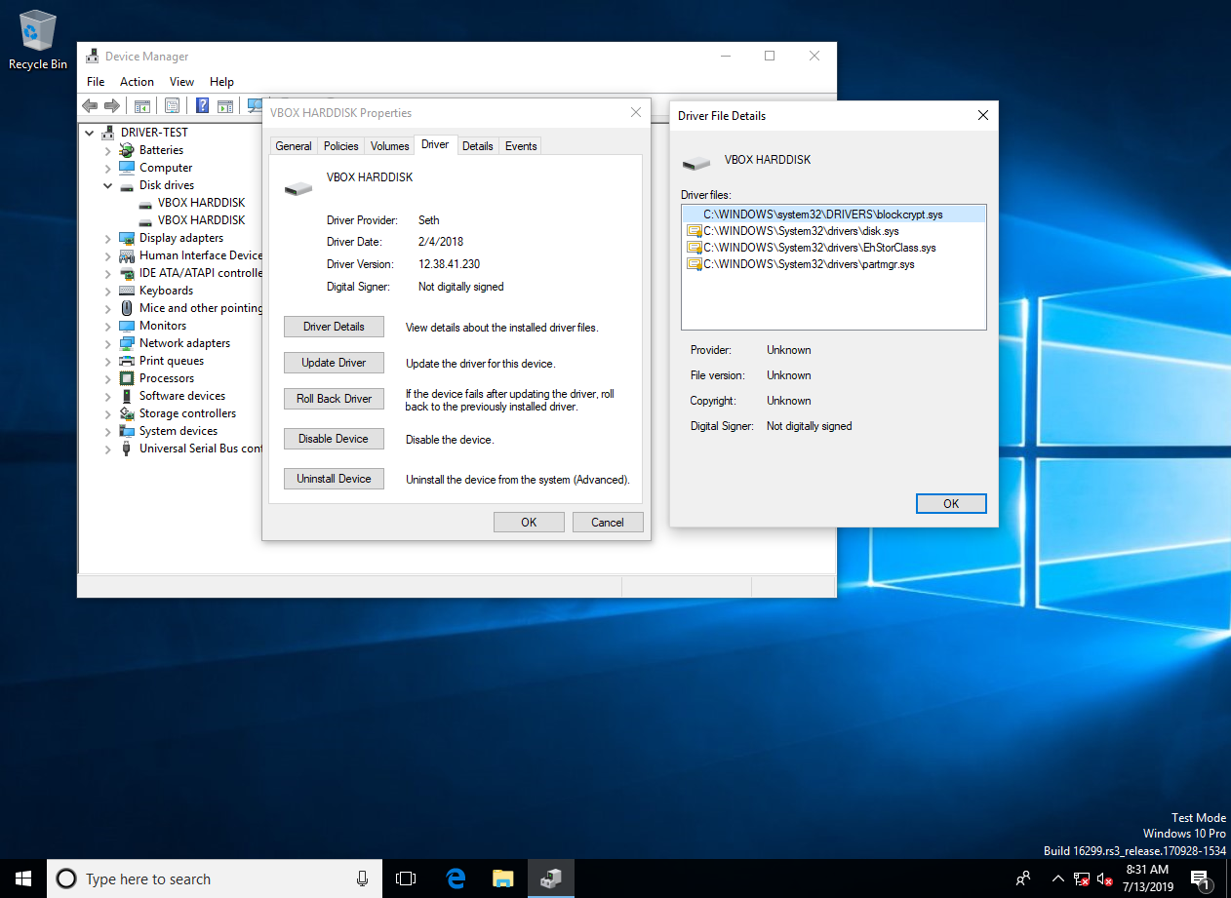Open the Help menu in Device Manager
Image resolution: width=1231 pixels, height=898 pixels.
(221, 82)
